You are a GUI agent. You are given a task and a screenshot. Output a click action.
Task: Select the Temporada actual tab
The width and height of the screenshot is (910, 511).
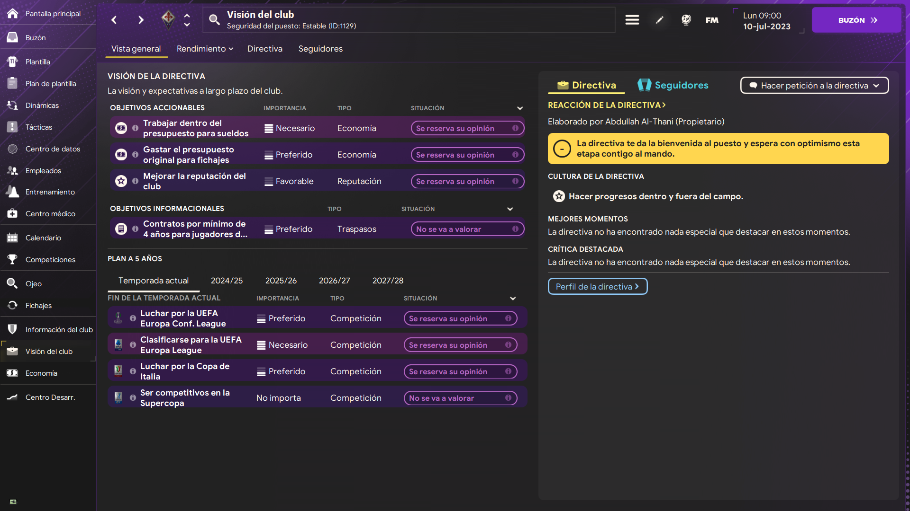pos(154,281)
